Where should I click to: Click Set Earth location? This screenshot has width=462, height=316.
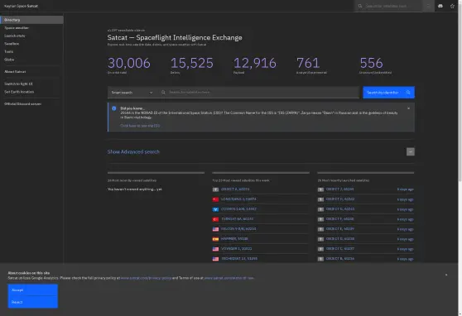[x=19, y=92]
